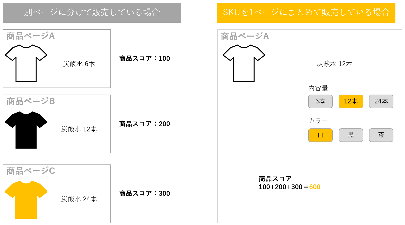Click the カラー section label
Screen dimensions: 405x225
coord(318,121)
